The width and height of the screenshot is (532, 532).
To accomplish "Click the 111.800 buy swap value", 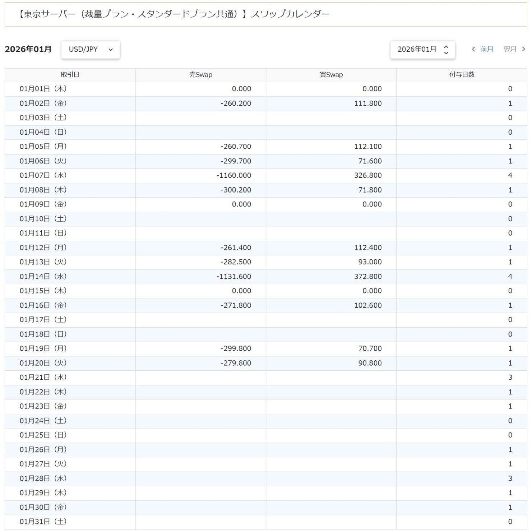I will coord(368,103).
